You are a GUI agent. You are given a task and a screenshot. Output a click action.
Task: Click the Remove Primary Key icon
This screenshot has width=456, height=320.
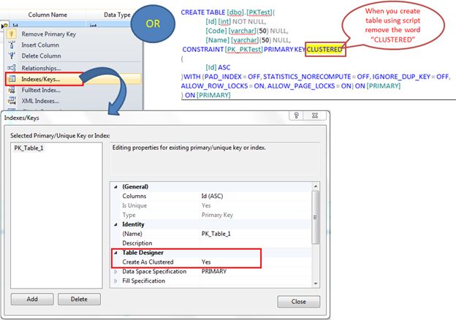[x=12, y=34]
